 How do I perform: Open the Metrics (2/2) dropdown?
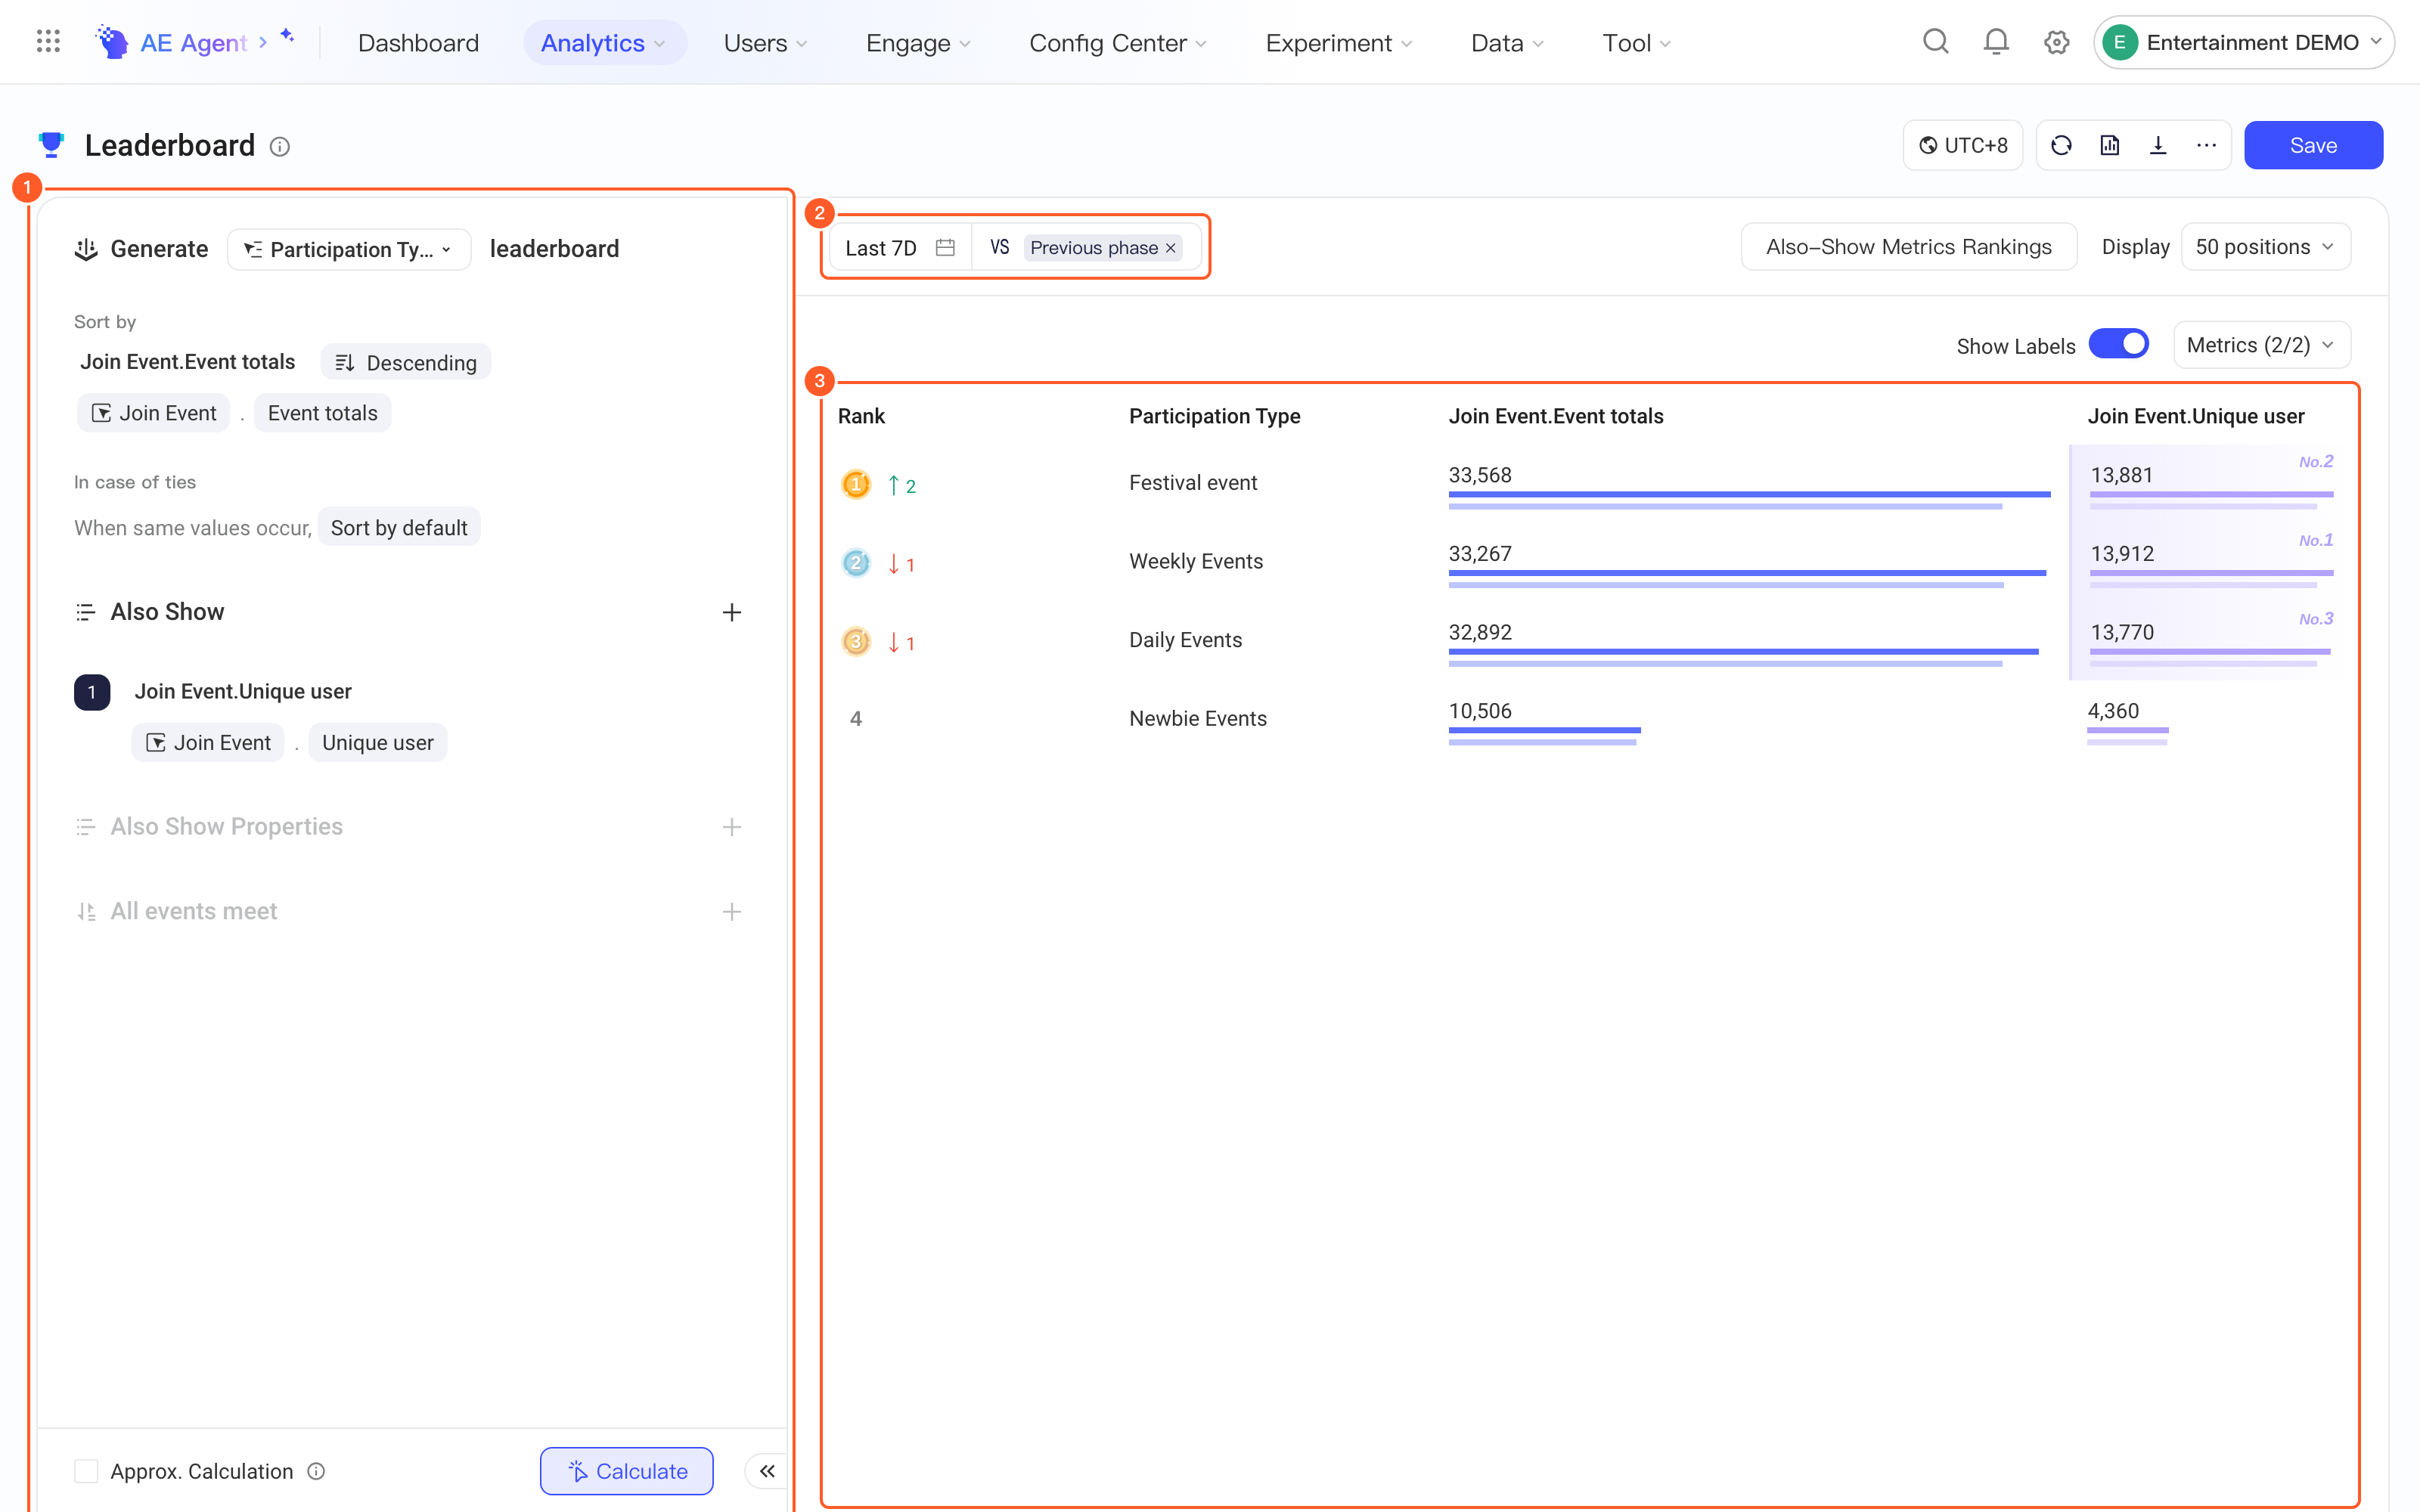click(x=2261, y=345)
